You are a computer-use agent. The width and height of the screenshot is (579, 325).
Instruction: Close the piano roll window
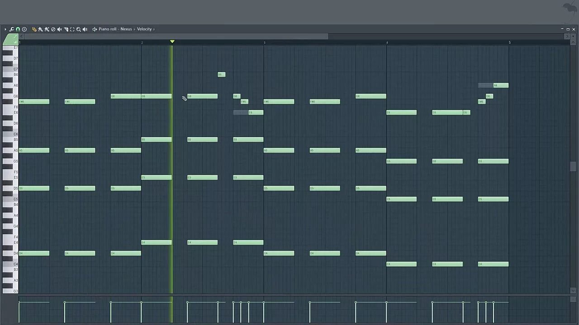pos(574,29)
